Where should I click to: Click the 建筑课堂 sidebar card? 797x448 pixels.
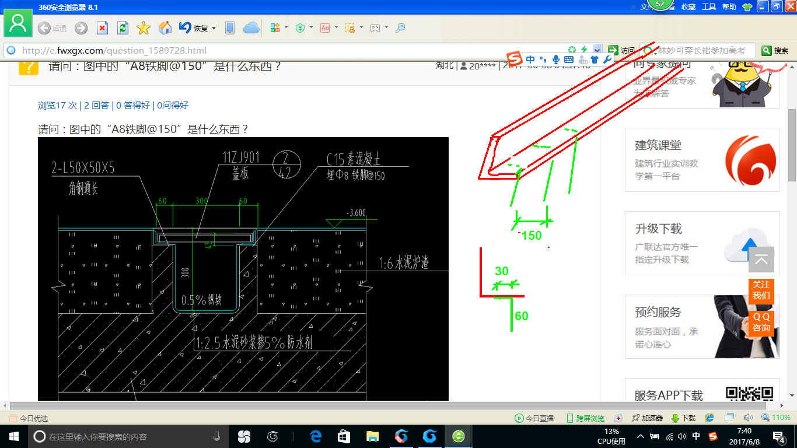pyautogui.click(x=702, y=159)
